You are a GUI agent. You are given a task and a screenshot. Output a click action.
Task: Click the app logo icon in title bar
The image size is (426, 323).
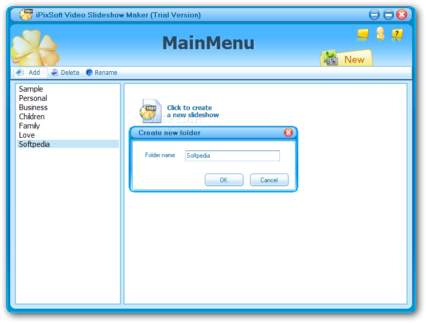point(26,14)
